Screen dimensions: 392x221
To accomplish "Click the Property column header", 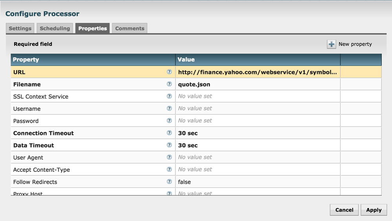I will (x=93, y=59).
